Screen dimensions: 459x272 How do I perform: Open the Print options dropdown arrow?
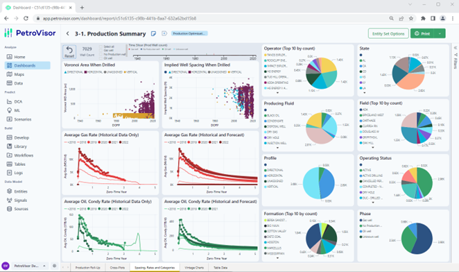click(x=440, y=34)
